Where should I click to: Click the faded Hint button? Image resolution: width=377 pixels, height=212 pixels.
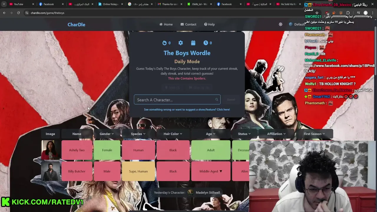(172, 87)
